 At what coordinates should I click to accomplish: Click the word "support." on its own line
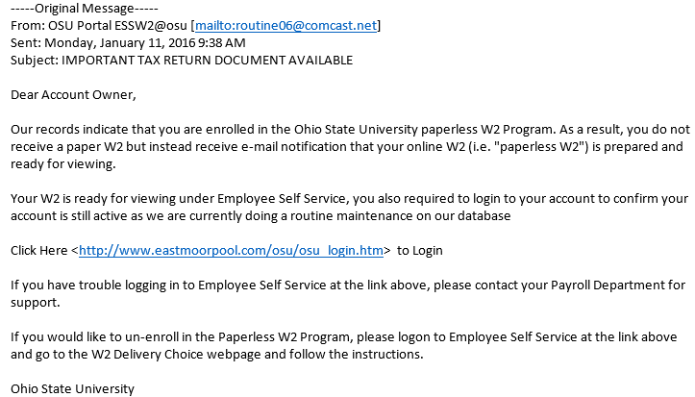tap(35, 303)
